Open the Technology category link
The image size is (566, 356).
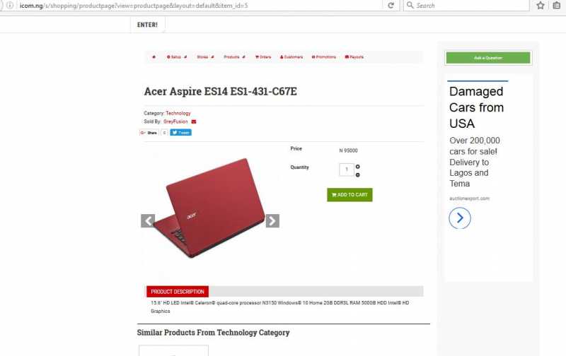178,113
